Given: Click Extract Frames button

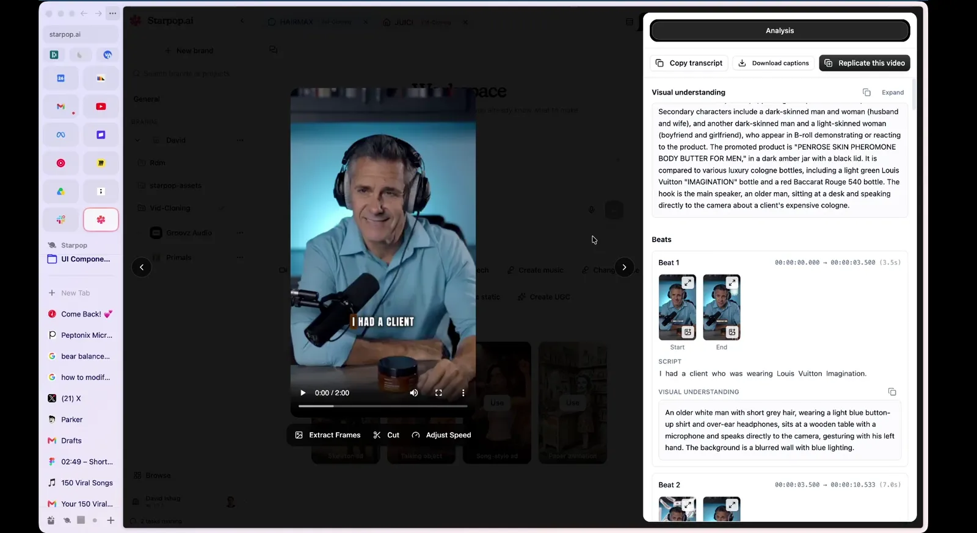Looking at the screenshot, I should click(x=328, y=435).
